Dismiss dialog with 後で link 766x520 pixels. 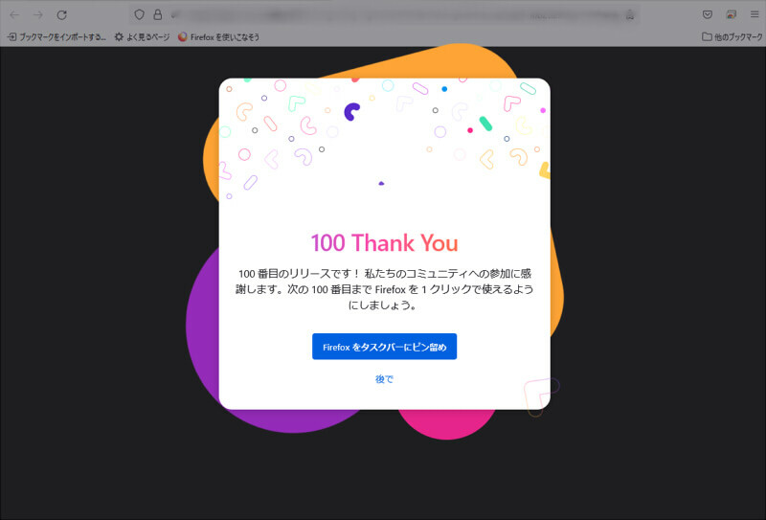click(385, 379)
